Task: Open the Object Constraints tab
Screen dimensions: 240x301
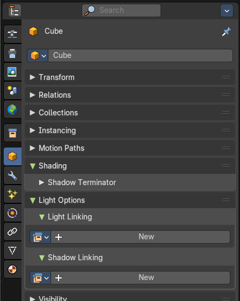Action: point(12,232)
